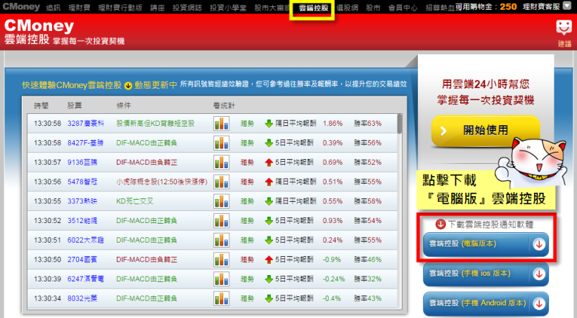Click download arrow icon on 電腦版本 button
This screenshot has height=318, width=577.
pyautogui.click(x=539, y=244)
